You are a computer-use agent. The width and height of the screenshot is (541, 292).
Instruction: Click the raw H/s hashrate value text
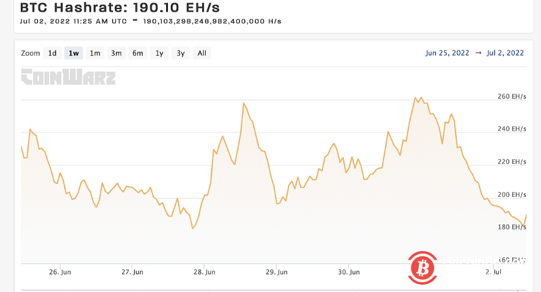pos(212,21)
